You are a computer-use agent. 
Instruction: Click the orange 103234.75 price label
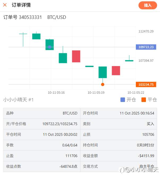coord(146,84)
